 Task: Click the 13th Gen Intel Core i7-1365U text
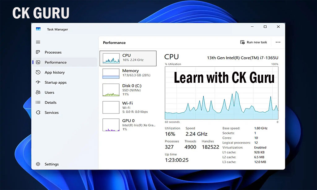pos(243,58)
